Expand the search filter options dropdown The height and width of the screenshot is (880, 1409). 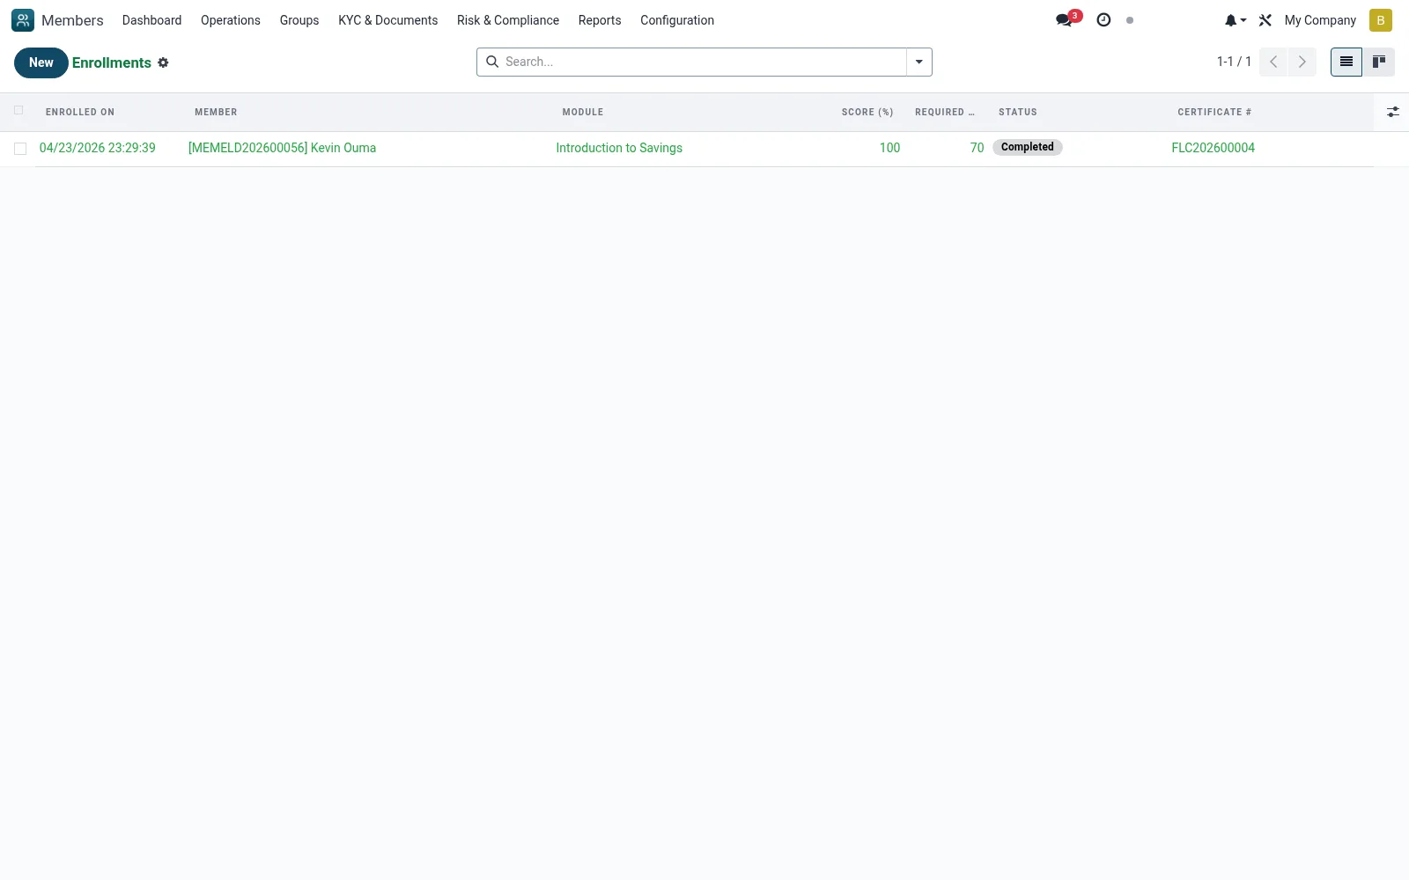tap(918, 62)
